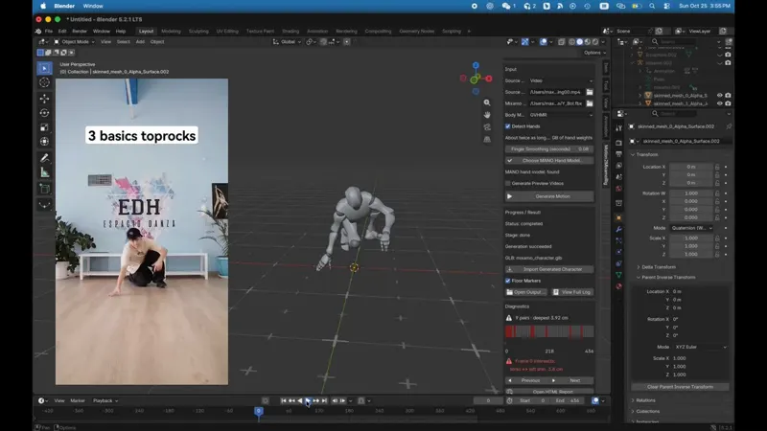The width and height of the screenshot is (767, 431).
Task: Open the Object Mode dropdown
Action: 75,42
